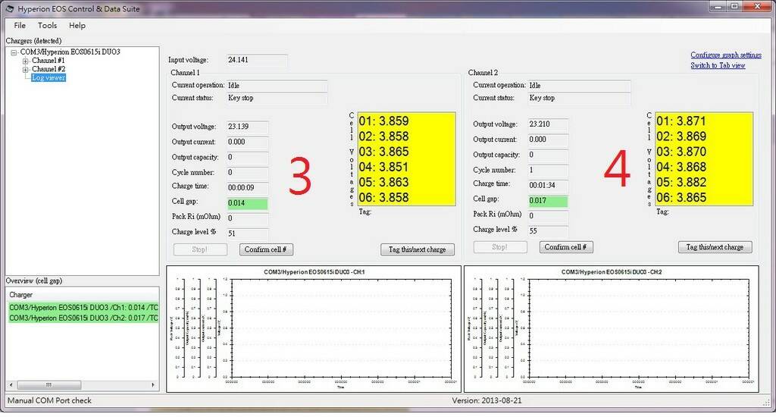
Task: Click Channel 2 Output voltage field 23.210
Action: tap(548, 124)
